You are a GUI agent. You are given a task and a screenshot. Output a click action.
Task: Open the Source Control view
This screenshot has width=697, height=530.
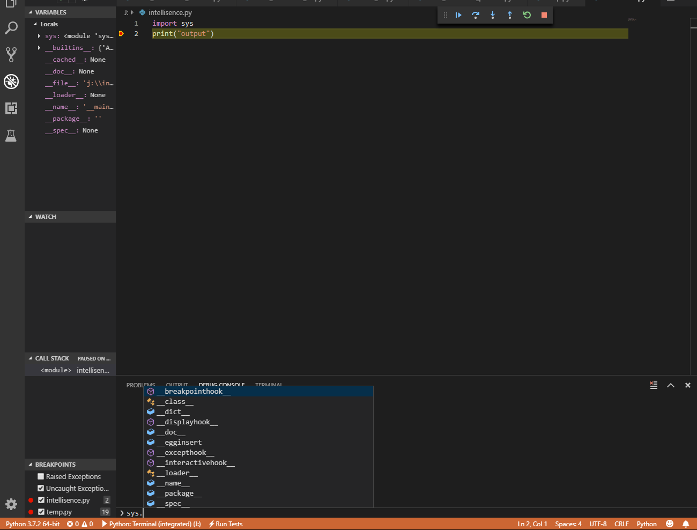(12, 55)
